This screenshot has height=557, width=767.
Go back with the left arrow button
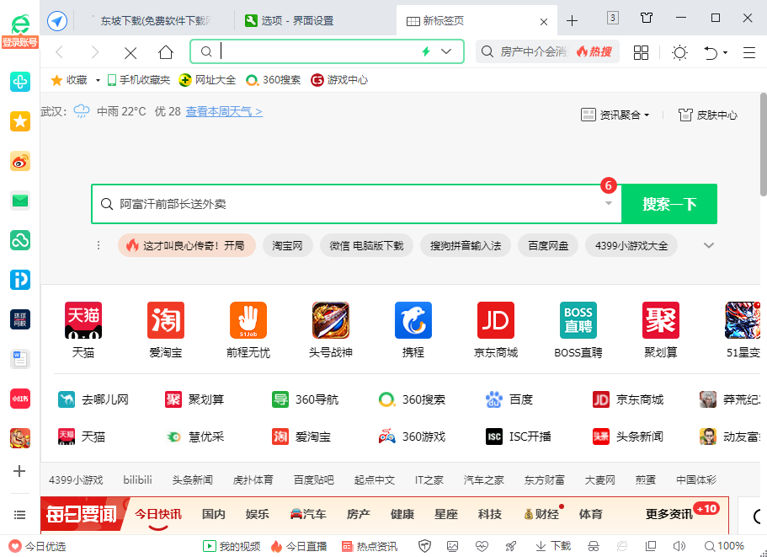tap(60, 52)
